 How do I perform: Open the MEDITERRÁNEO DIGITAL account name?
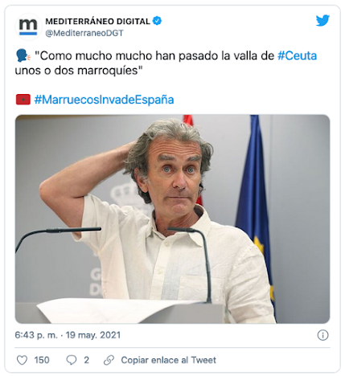(97, 21)
